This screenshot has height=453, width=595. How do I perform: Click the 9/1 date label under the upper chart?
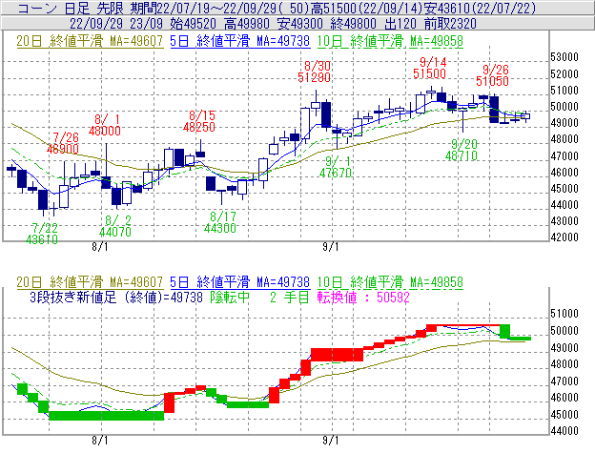tap(331, 247)
